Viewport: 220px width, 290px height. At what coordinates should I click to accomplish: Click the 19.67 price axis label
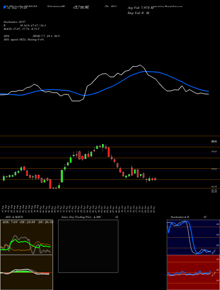(x=214, y=152)
